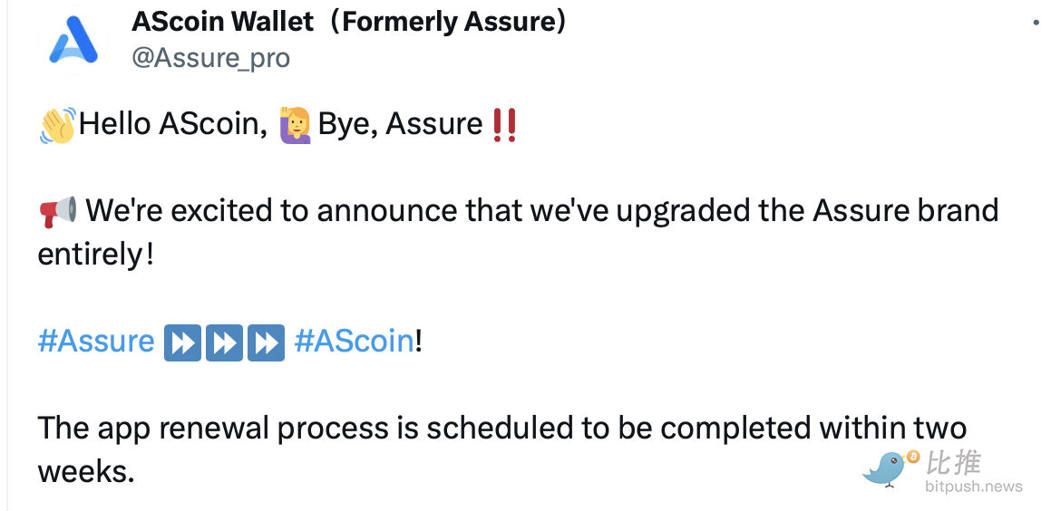Screen dimensions: 1041x511
Task: Click the bitpush.news watermark text
Action: [x=973, y=487]
